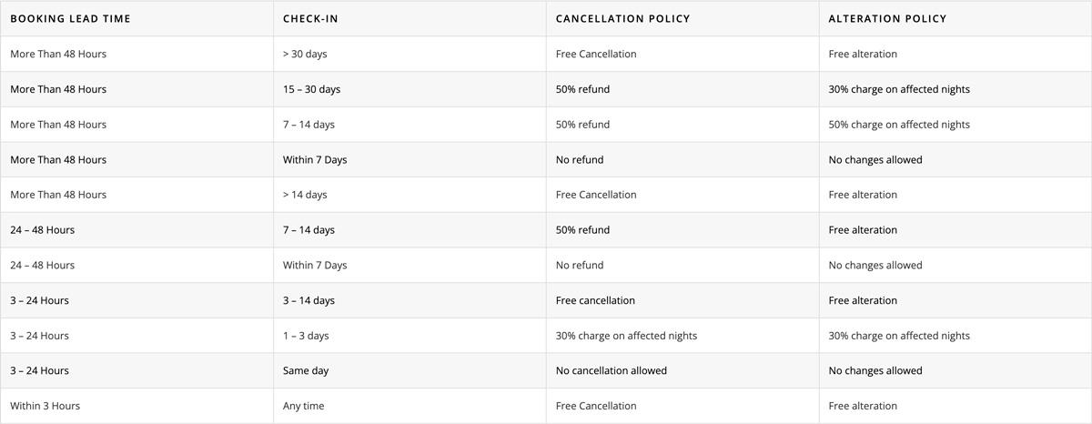Select the 'Same day' check-in cell
This screenshot has width=1092, height=424.
point(306,370)
